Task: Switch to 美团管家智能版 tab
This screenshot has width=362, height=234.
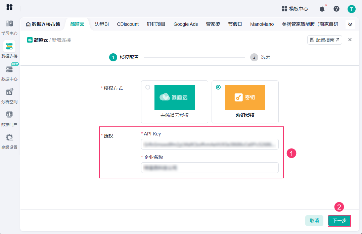Action: pyautogui.click(x=310, y=24)
